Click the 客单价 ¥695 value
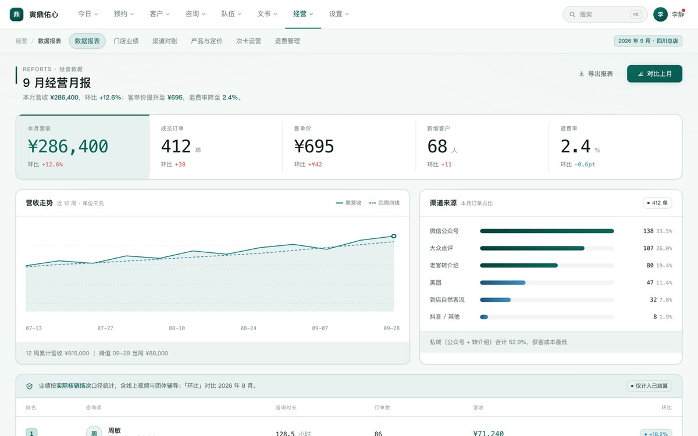The height and width of the screenshot is (436, 698). click(314, 146)
